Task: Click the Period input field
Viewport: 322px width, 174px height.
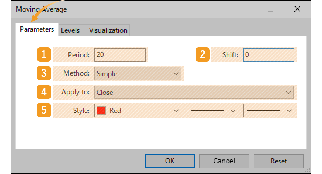Action: pyautogui.click(x=120, y=55)
